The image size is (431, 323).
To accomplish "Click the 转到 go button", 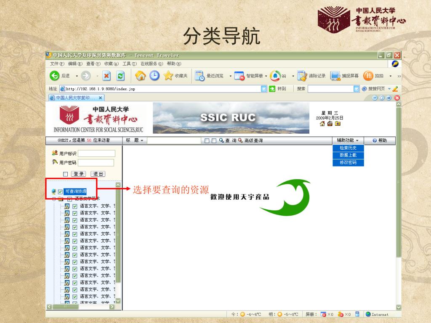I will tap(278, 89).
